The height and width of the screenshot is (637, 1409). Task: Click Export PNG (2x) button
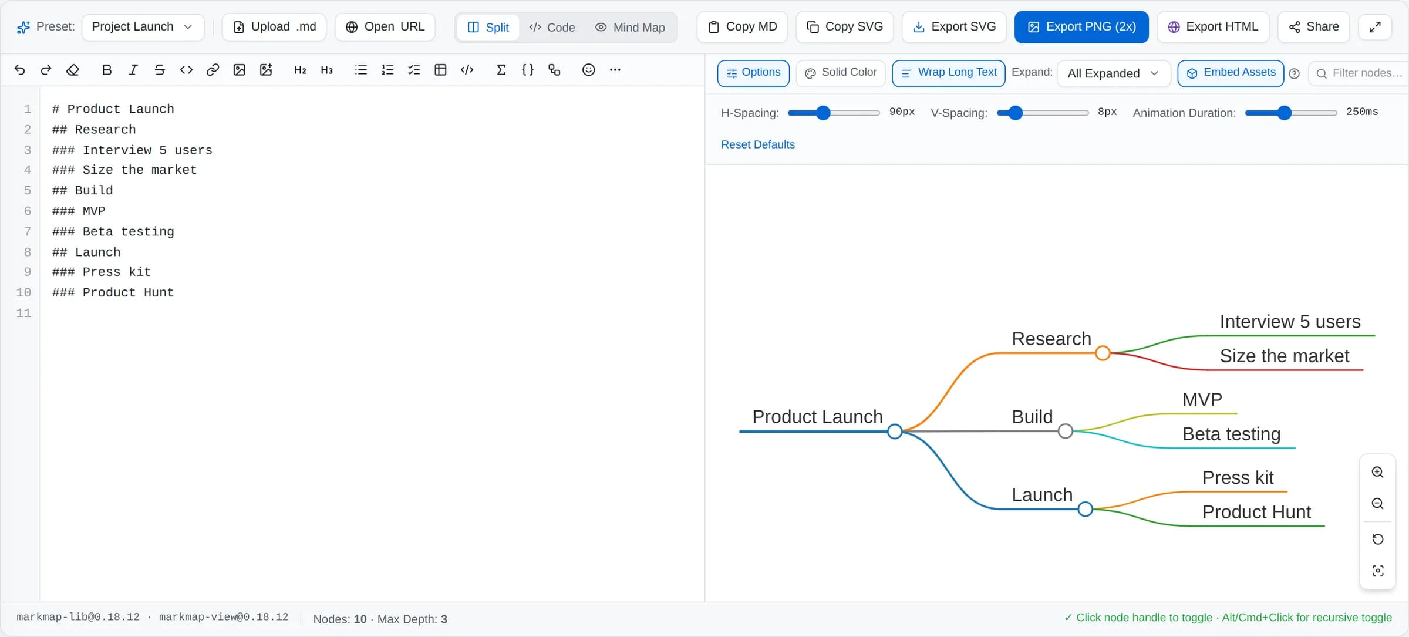(x=1081, y=27)
